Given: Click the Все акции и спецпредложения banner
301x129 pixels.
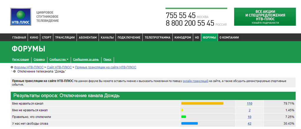Looking at the screenshot, I should [x=265, y=17].
